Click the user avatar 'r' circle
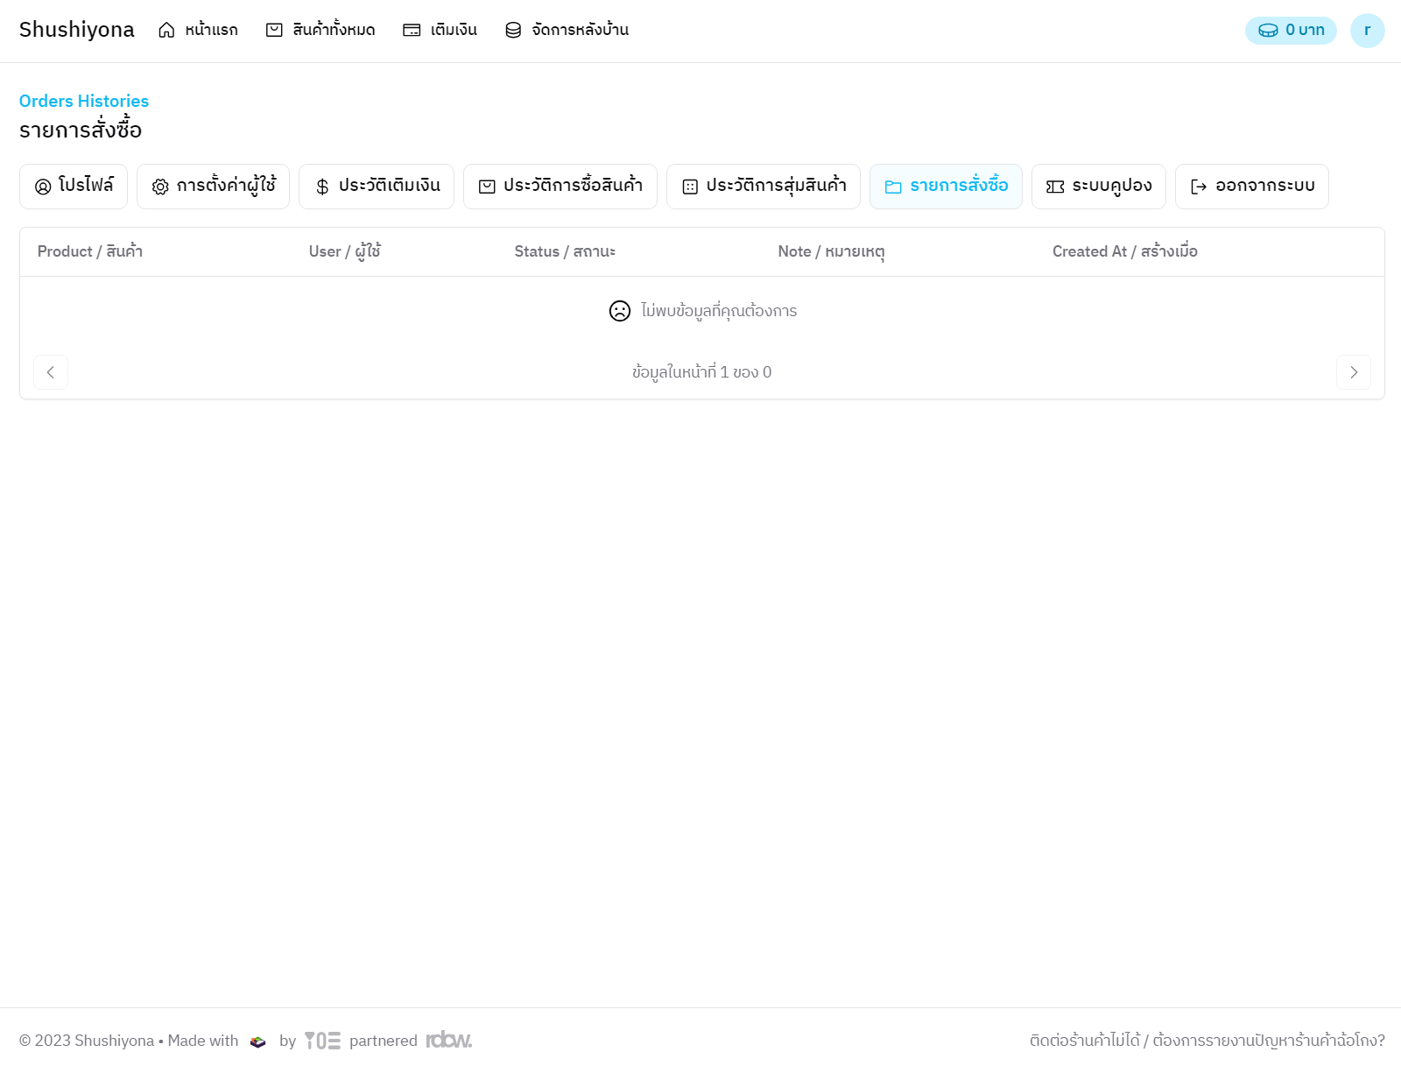 (1367, 31)
